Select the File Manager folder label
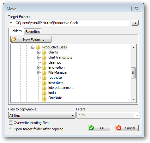Viewport: 150px width, 143px height. (58, 72)
